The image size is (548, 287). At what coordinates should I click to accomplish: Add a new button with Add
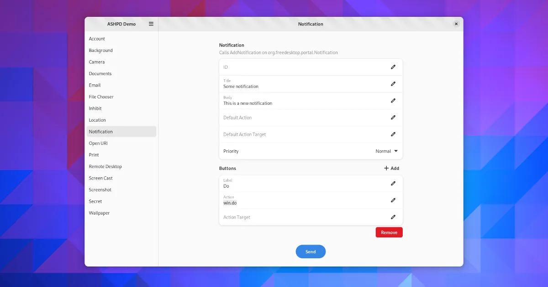coord(391,168)
